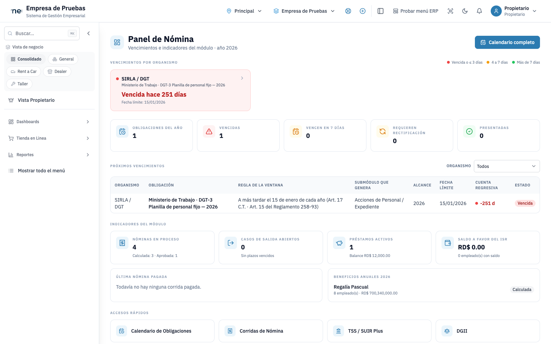Expand the Tienda en Linea menu
551x344 pixels.
pos(49,138)
